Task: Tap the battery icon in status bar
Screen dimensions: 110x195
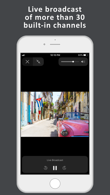Action: tap(86, 55)
